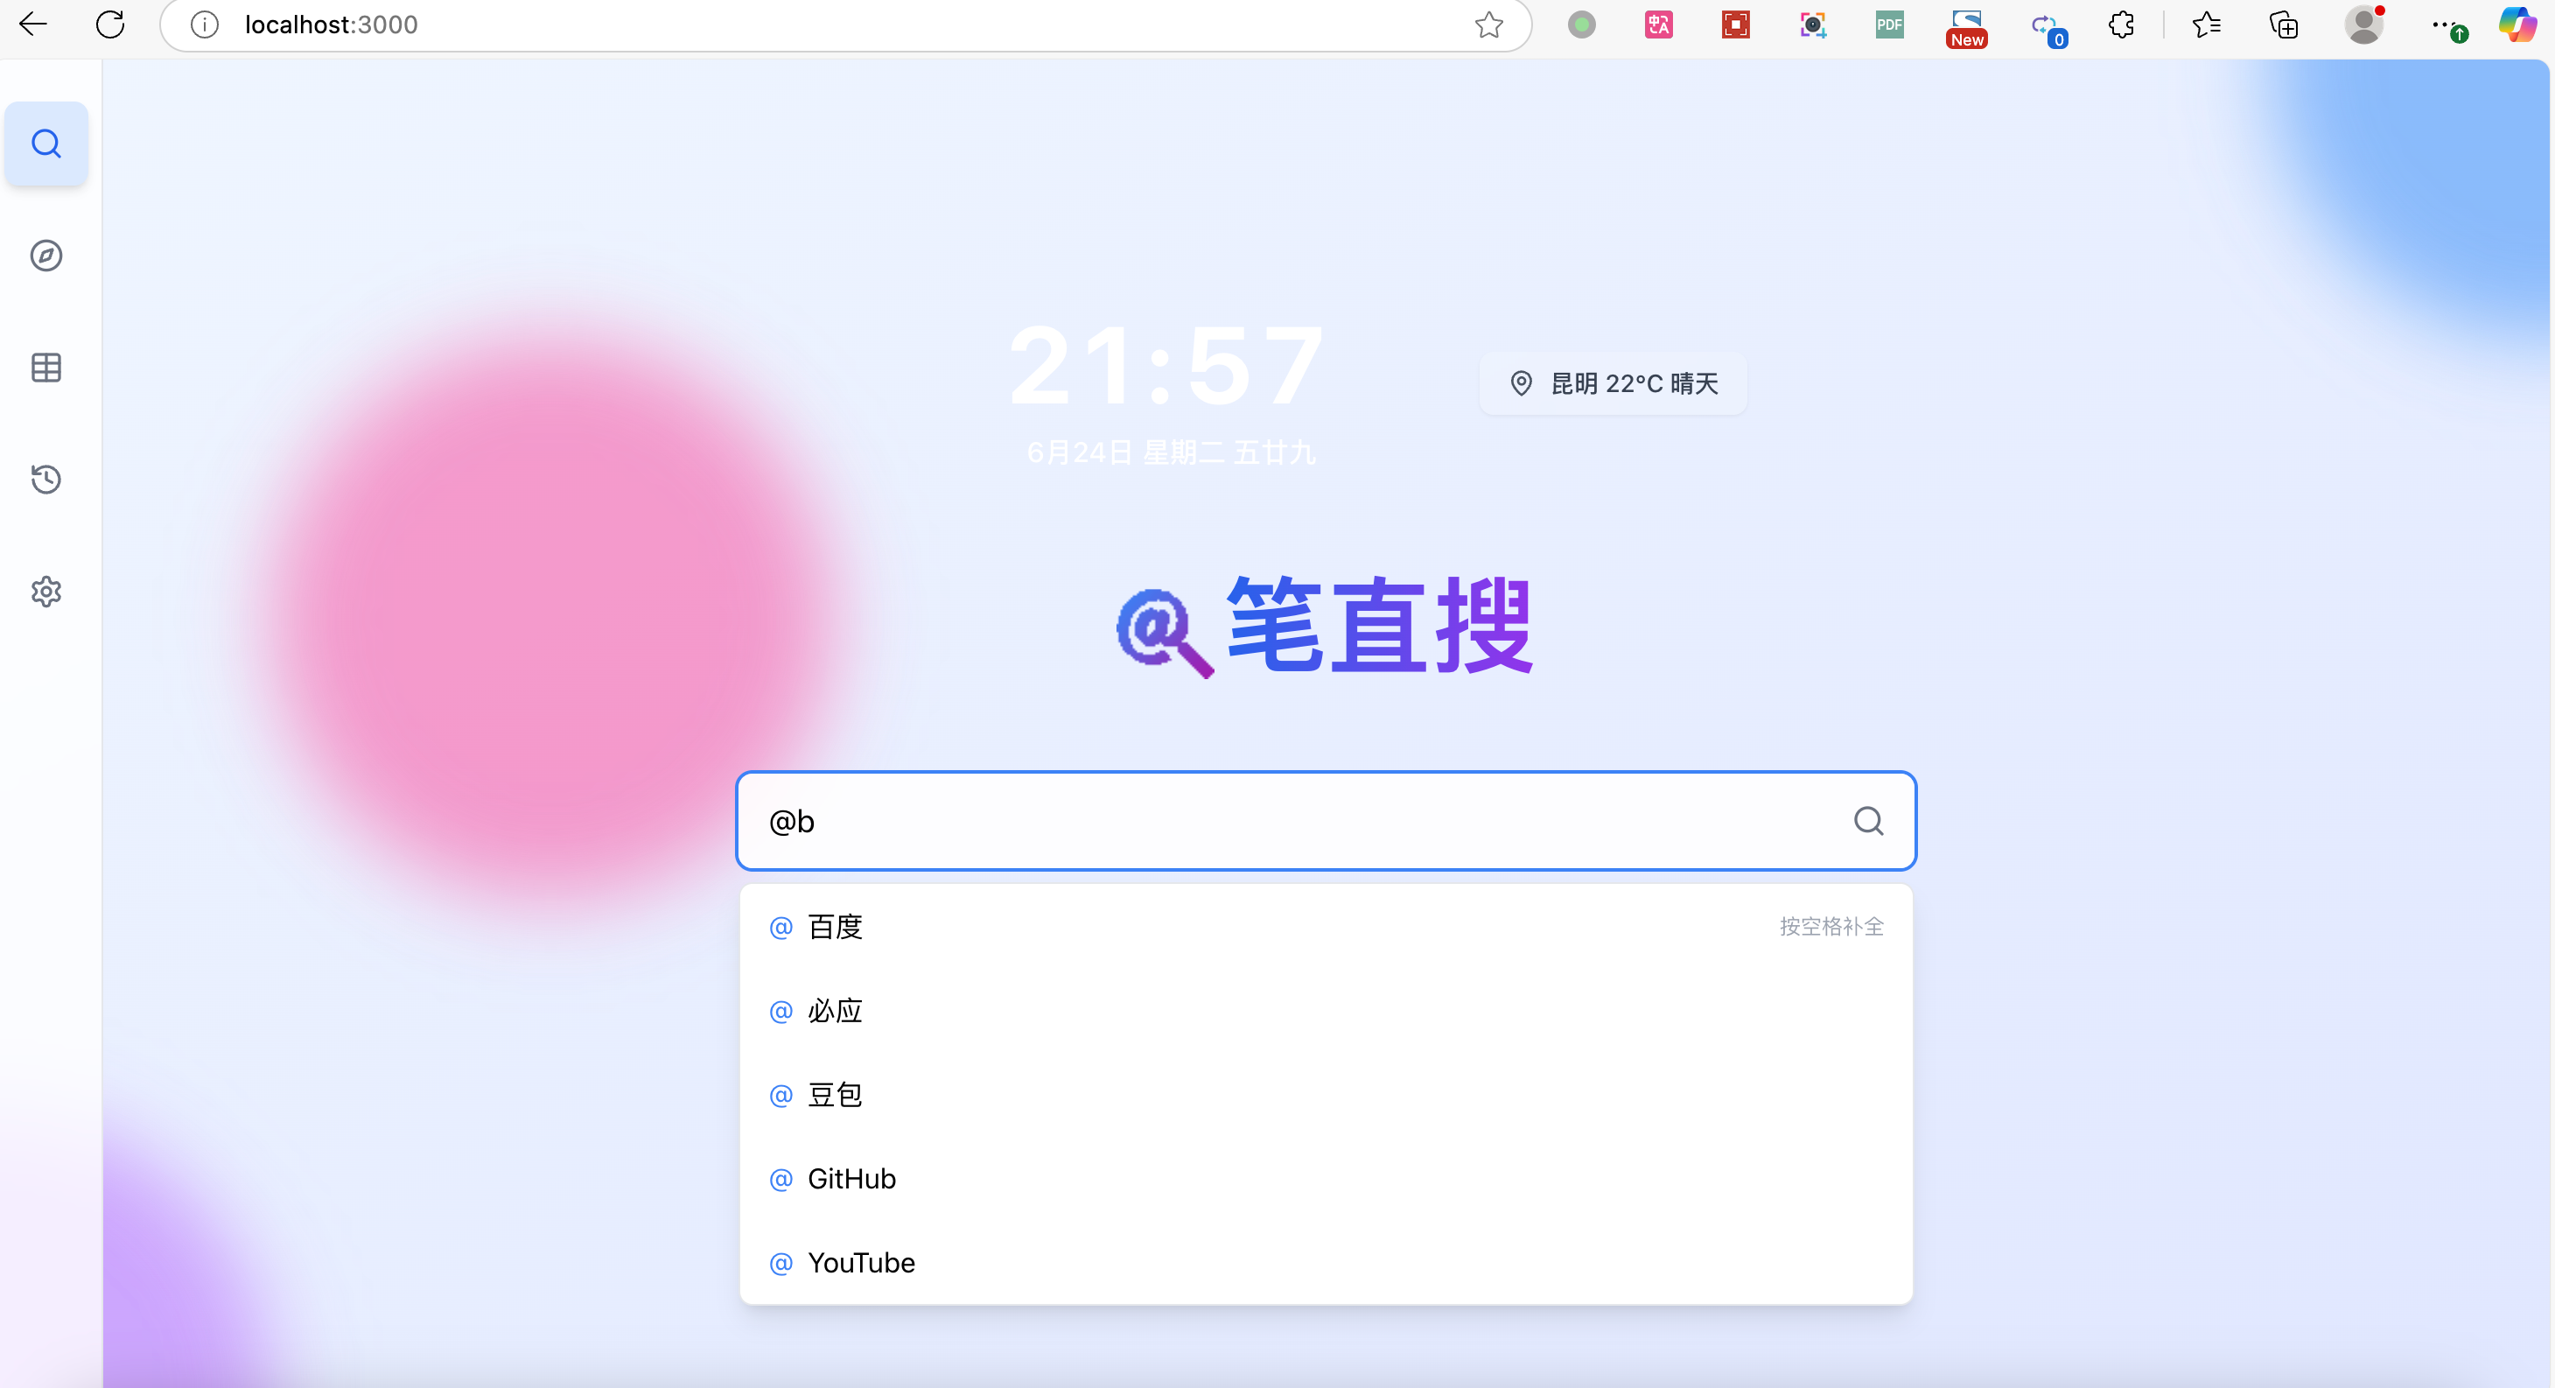This screenshot has height=1388, width=2555.
Task: Open the table grid sidebar icon
Action: (x=45, y=368)
